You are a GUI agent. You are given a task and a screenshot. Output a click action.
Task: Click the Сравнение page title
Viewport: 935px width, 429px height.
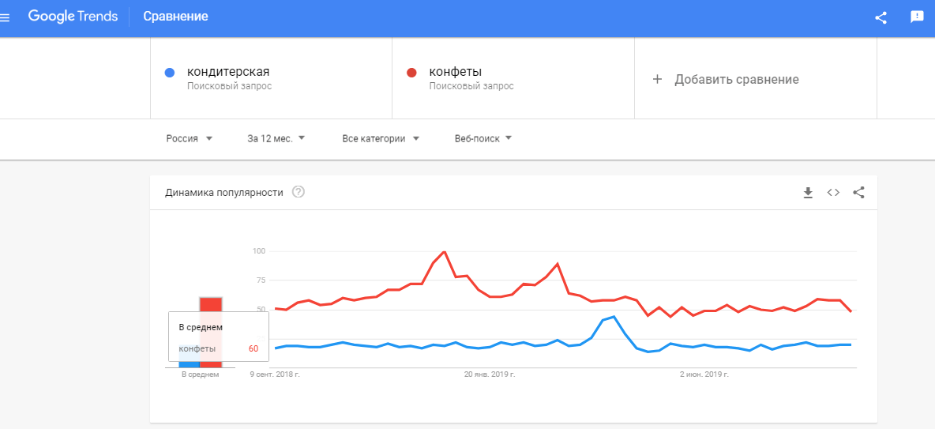[175, 17]
